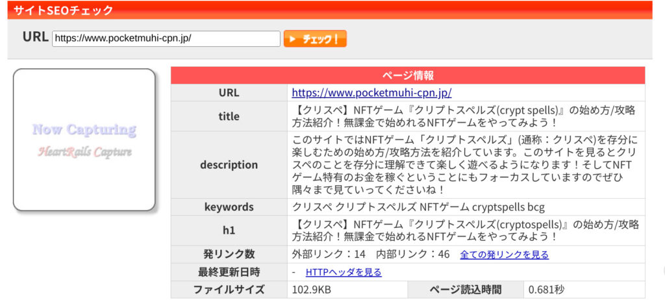Click the orange チェック! button
665x300 pixels.
tap(315, 38)
